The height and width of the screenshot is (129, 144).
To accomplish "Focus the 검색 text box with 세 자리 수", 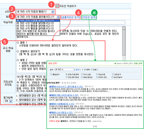I will point(64,70).
